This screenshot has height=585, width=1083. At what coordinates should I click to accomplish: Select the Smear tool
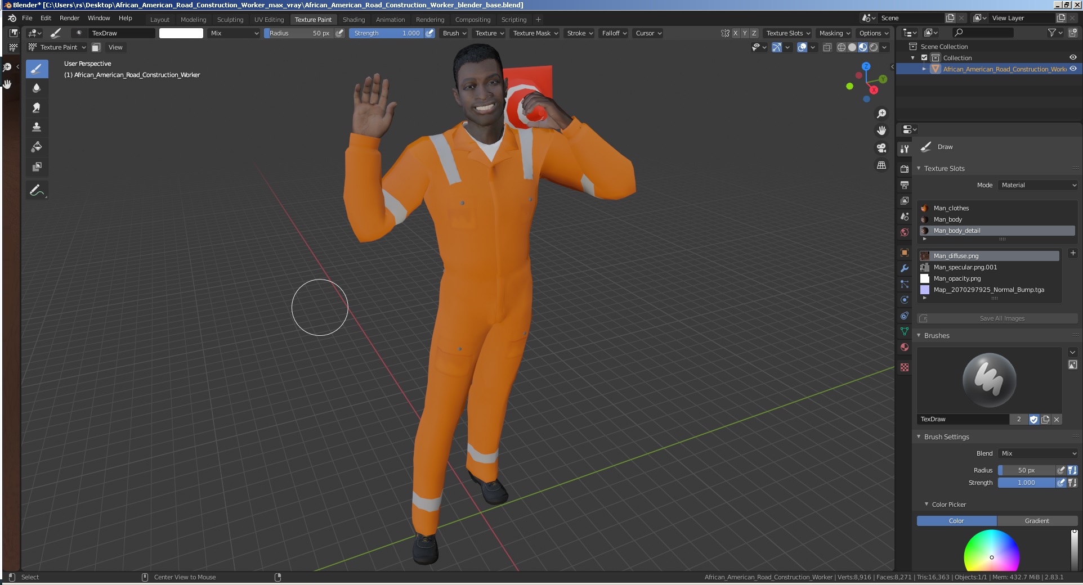[37, 108]
